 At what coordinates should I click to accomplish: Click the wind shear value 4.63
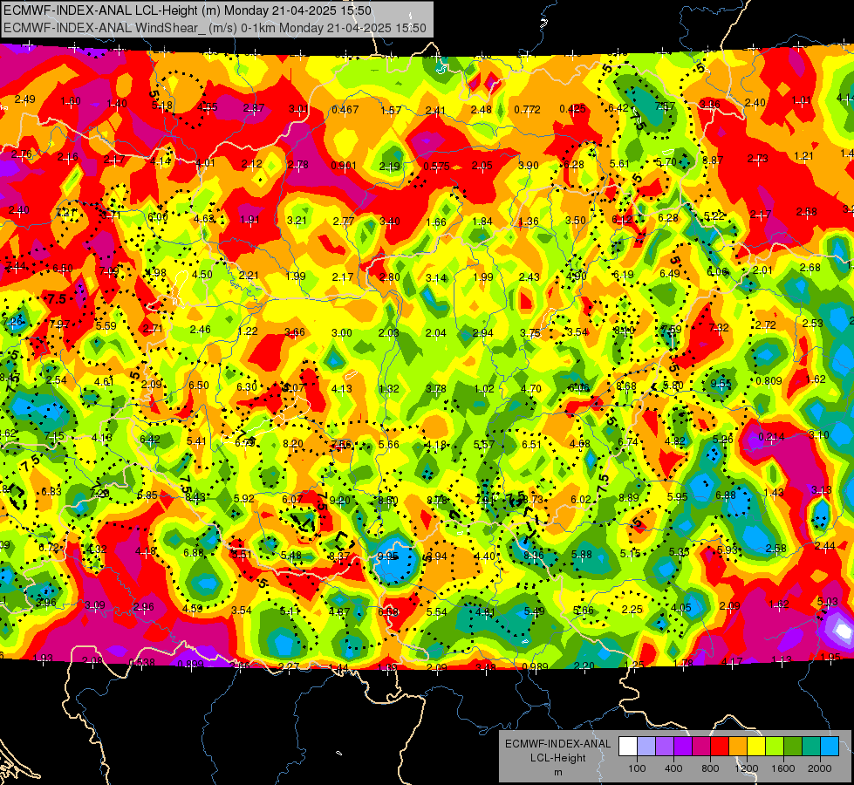pos(204,218)
